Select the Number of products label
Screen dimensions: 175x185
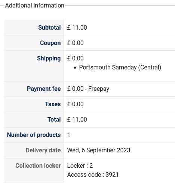click(34, 135)
